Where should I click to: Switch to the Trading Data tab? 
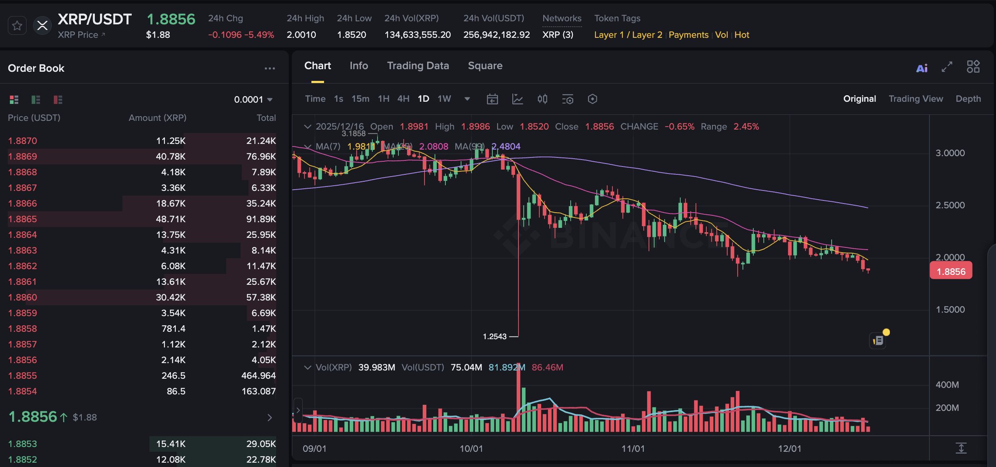click(418, 66)
